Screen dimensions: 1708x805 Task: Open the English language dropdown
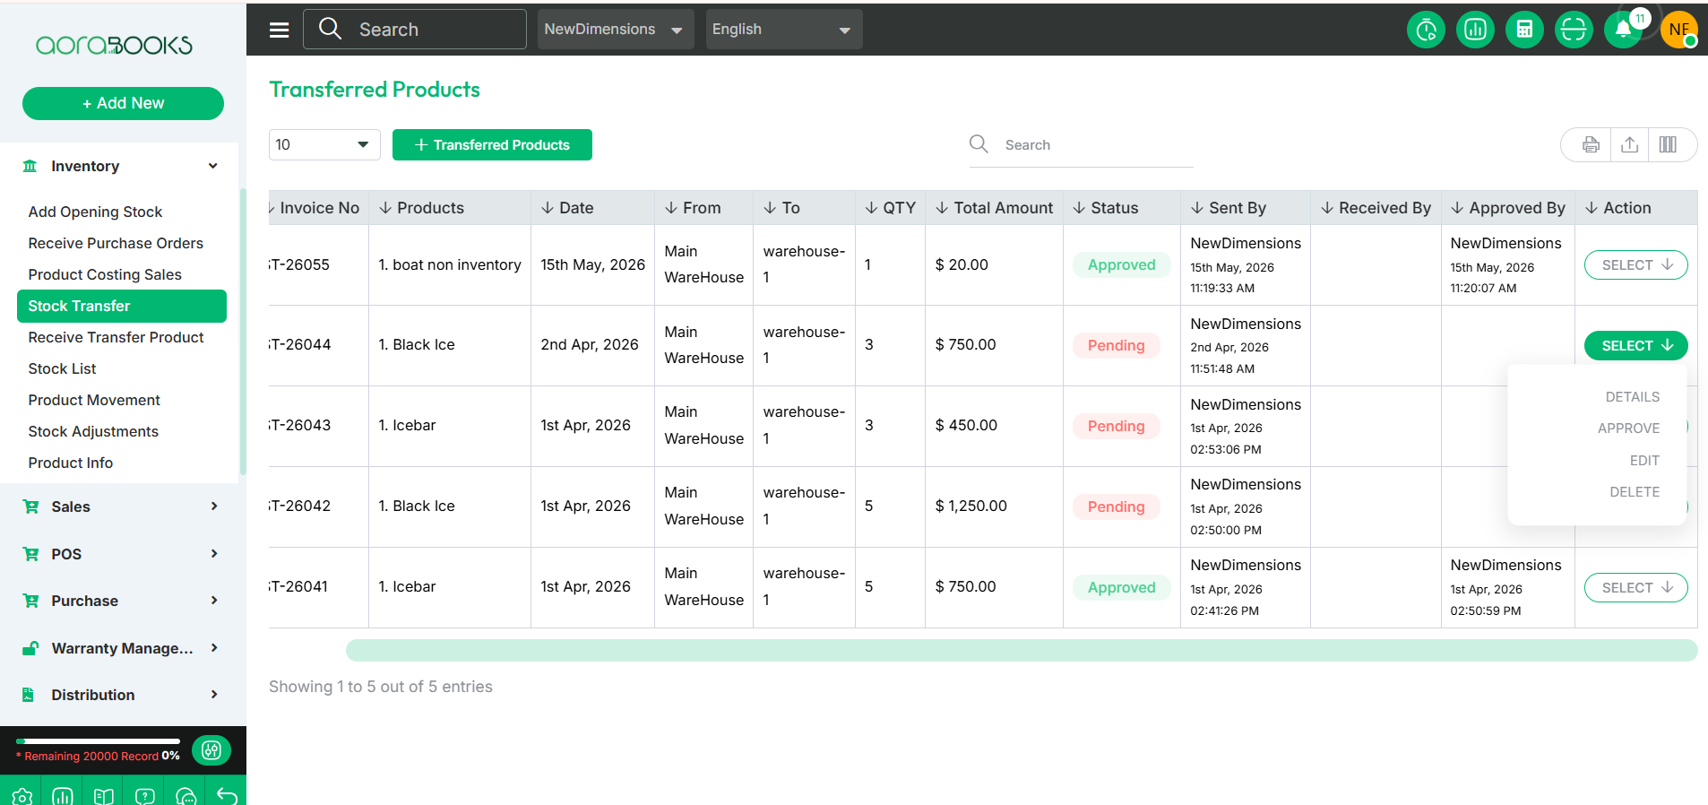[x=784, y=30]
